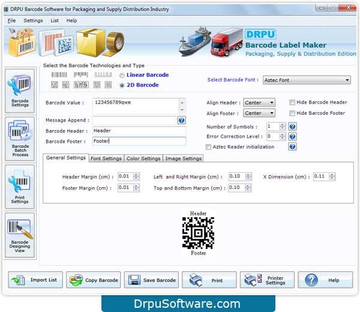360x312 pixels.
Task: Click help icon for Aztec Reader initialization
Action: (292, 147)
